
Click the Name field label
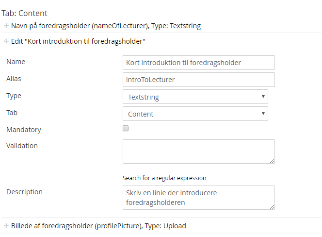pos(16,62)
